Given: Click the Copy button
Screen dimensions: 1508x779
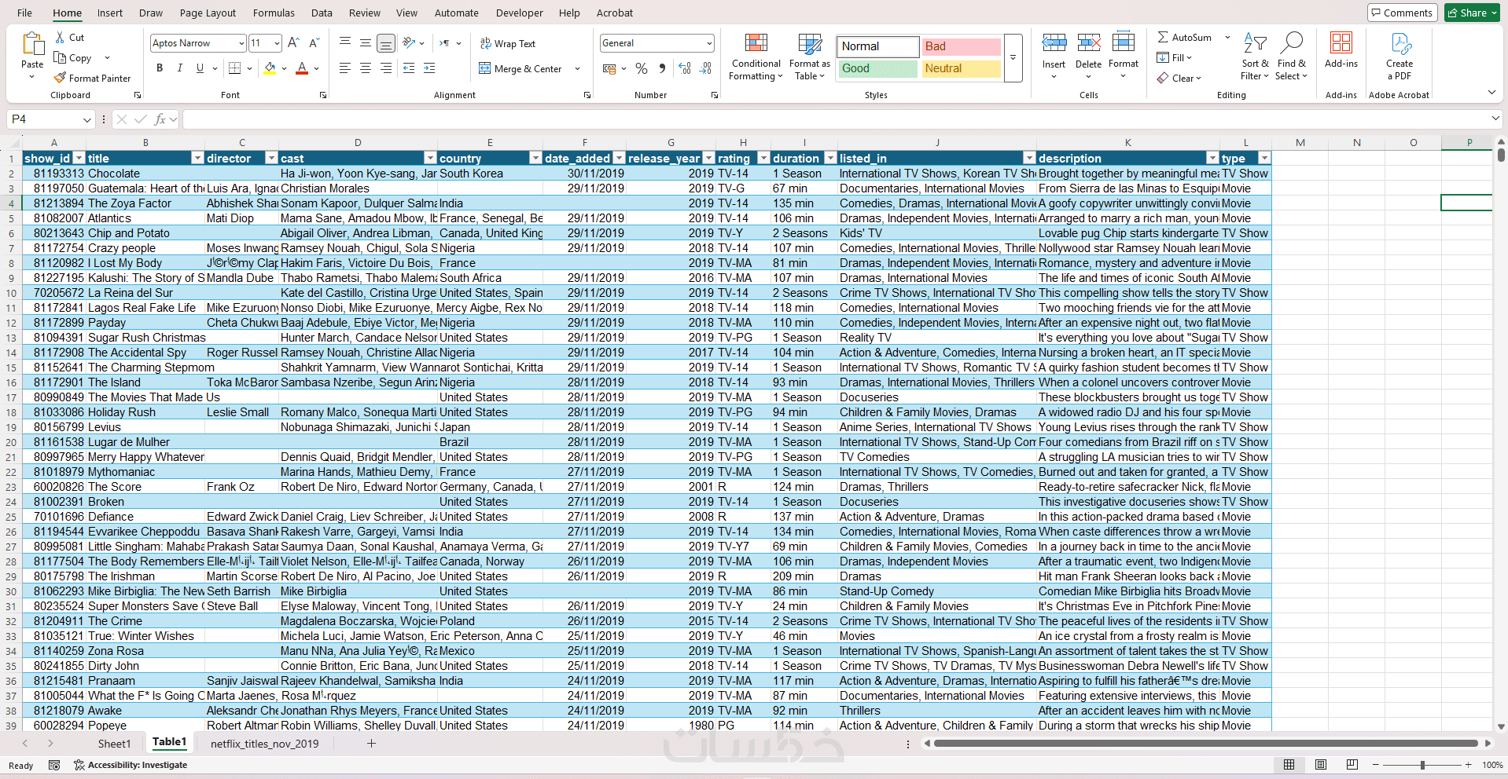Looking at the screenshot, I should click(x=72, y=57).
